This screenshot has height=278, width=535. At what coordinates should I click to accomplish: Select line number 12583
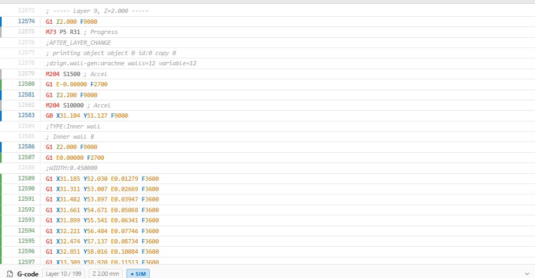(26, 115)
